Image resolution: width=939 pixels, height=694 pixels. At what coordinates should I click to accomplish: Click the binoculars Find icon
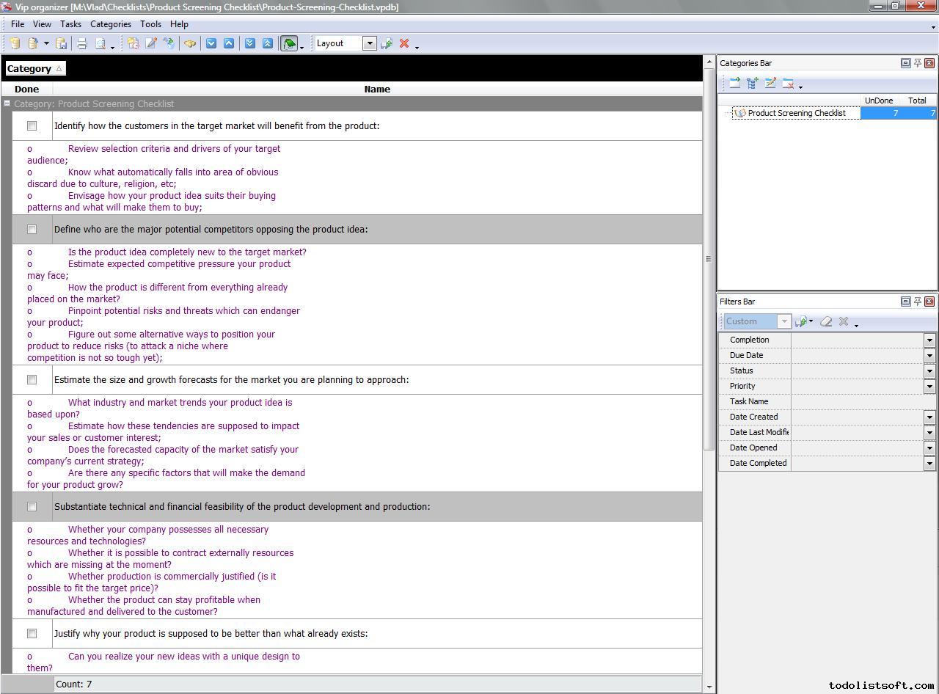[190, 44]
